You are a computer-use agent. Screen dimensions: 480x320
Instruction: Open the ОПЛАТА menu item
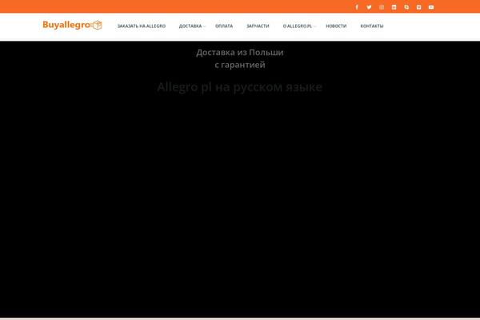coord(224,26)
